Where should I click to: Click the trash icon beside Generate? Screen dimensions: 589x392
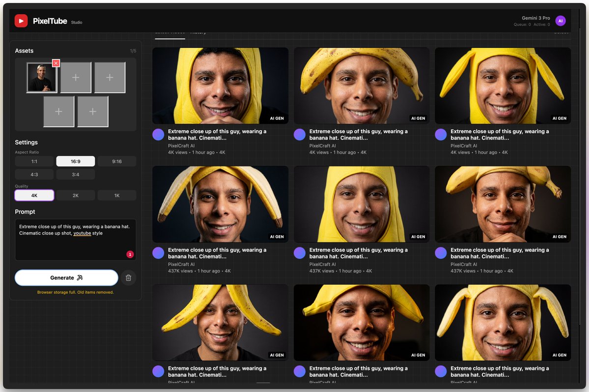pos(129,278)
